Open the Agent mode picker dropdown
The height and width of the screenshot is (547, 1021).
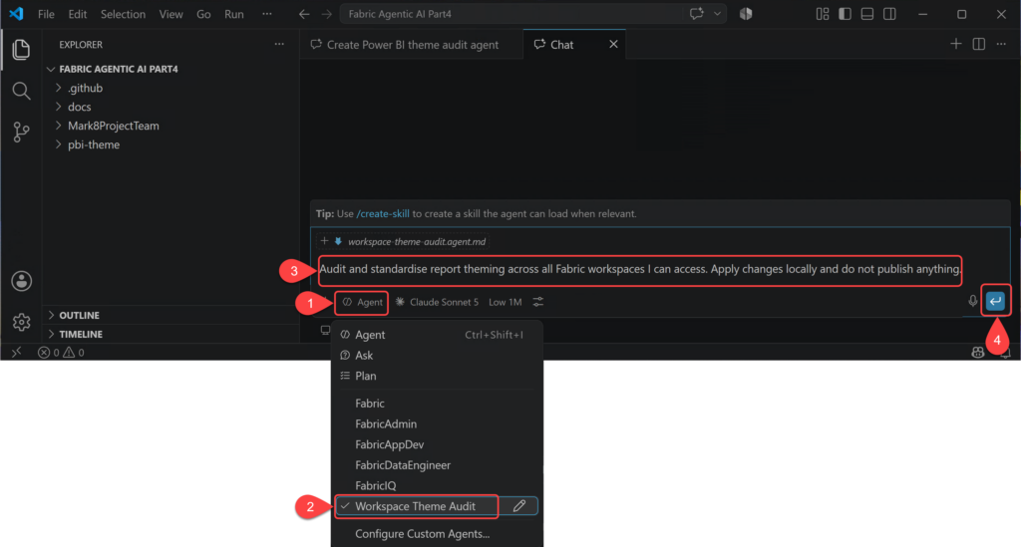(363, 302)
